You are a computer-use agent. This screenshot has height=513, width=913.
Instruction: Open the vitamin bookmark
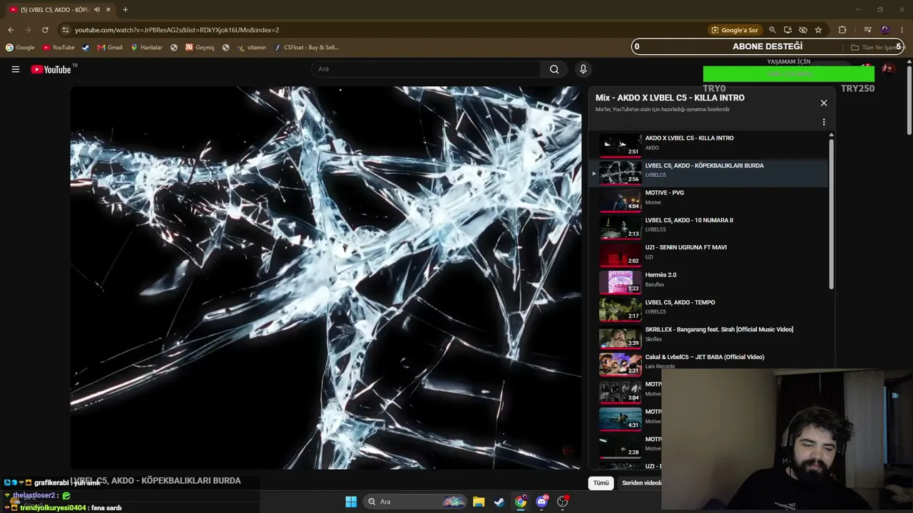(252, 48)
